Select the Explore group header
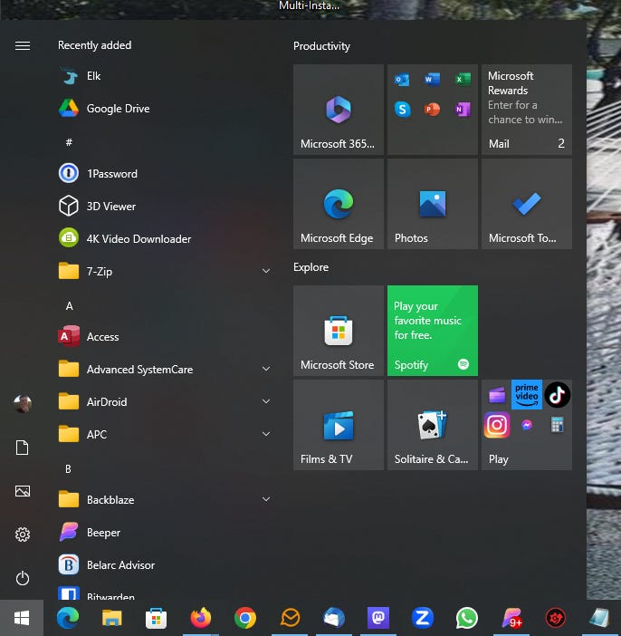Screen dimensions: 621x636 [x=310, y=267]
